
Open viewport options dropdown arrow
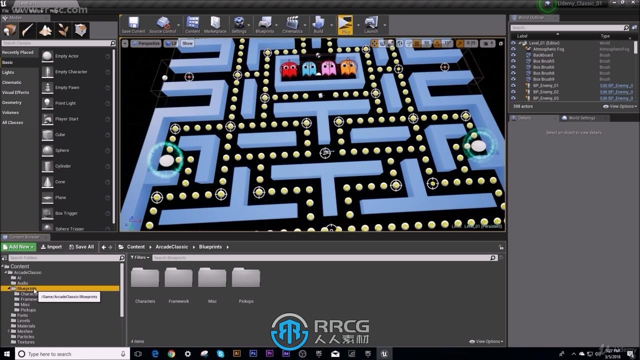pos(125,43)
